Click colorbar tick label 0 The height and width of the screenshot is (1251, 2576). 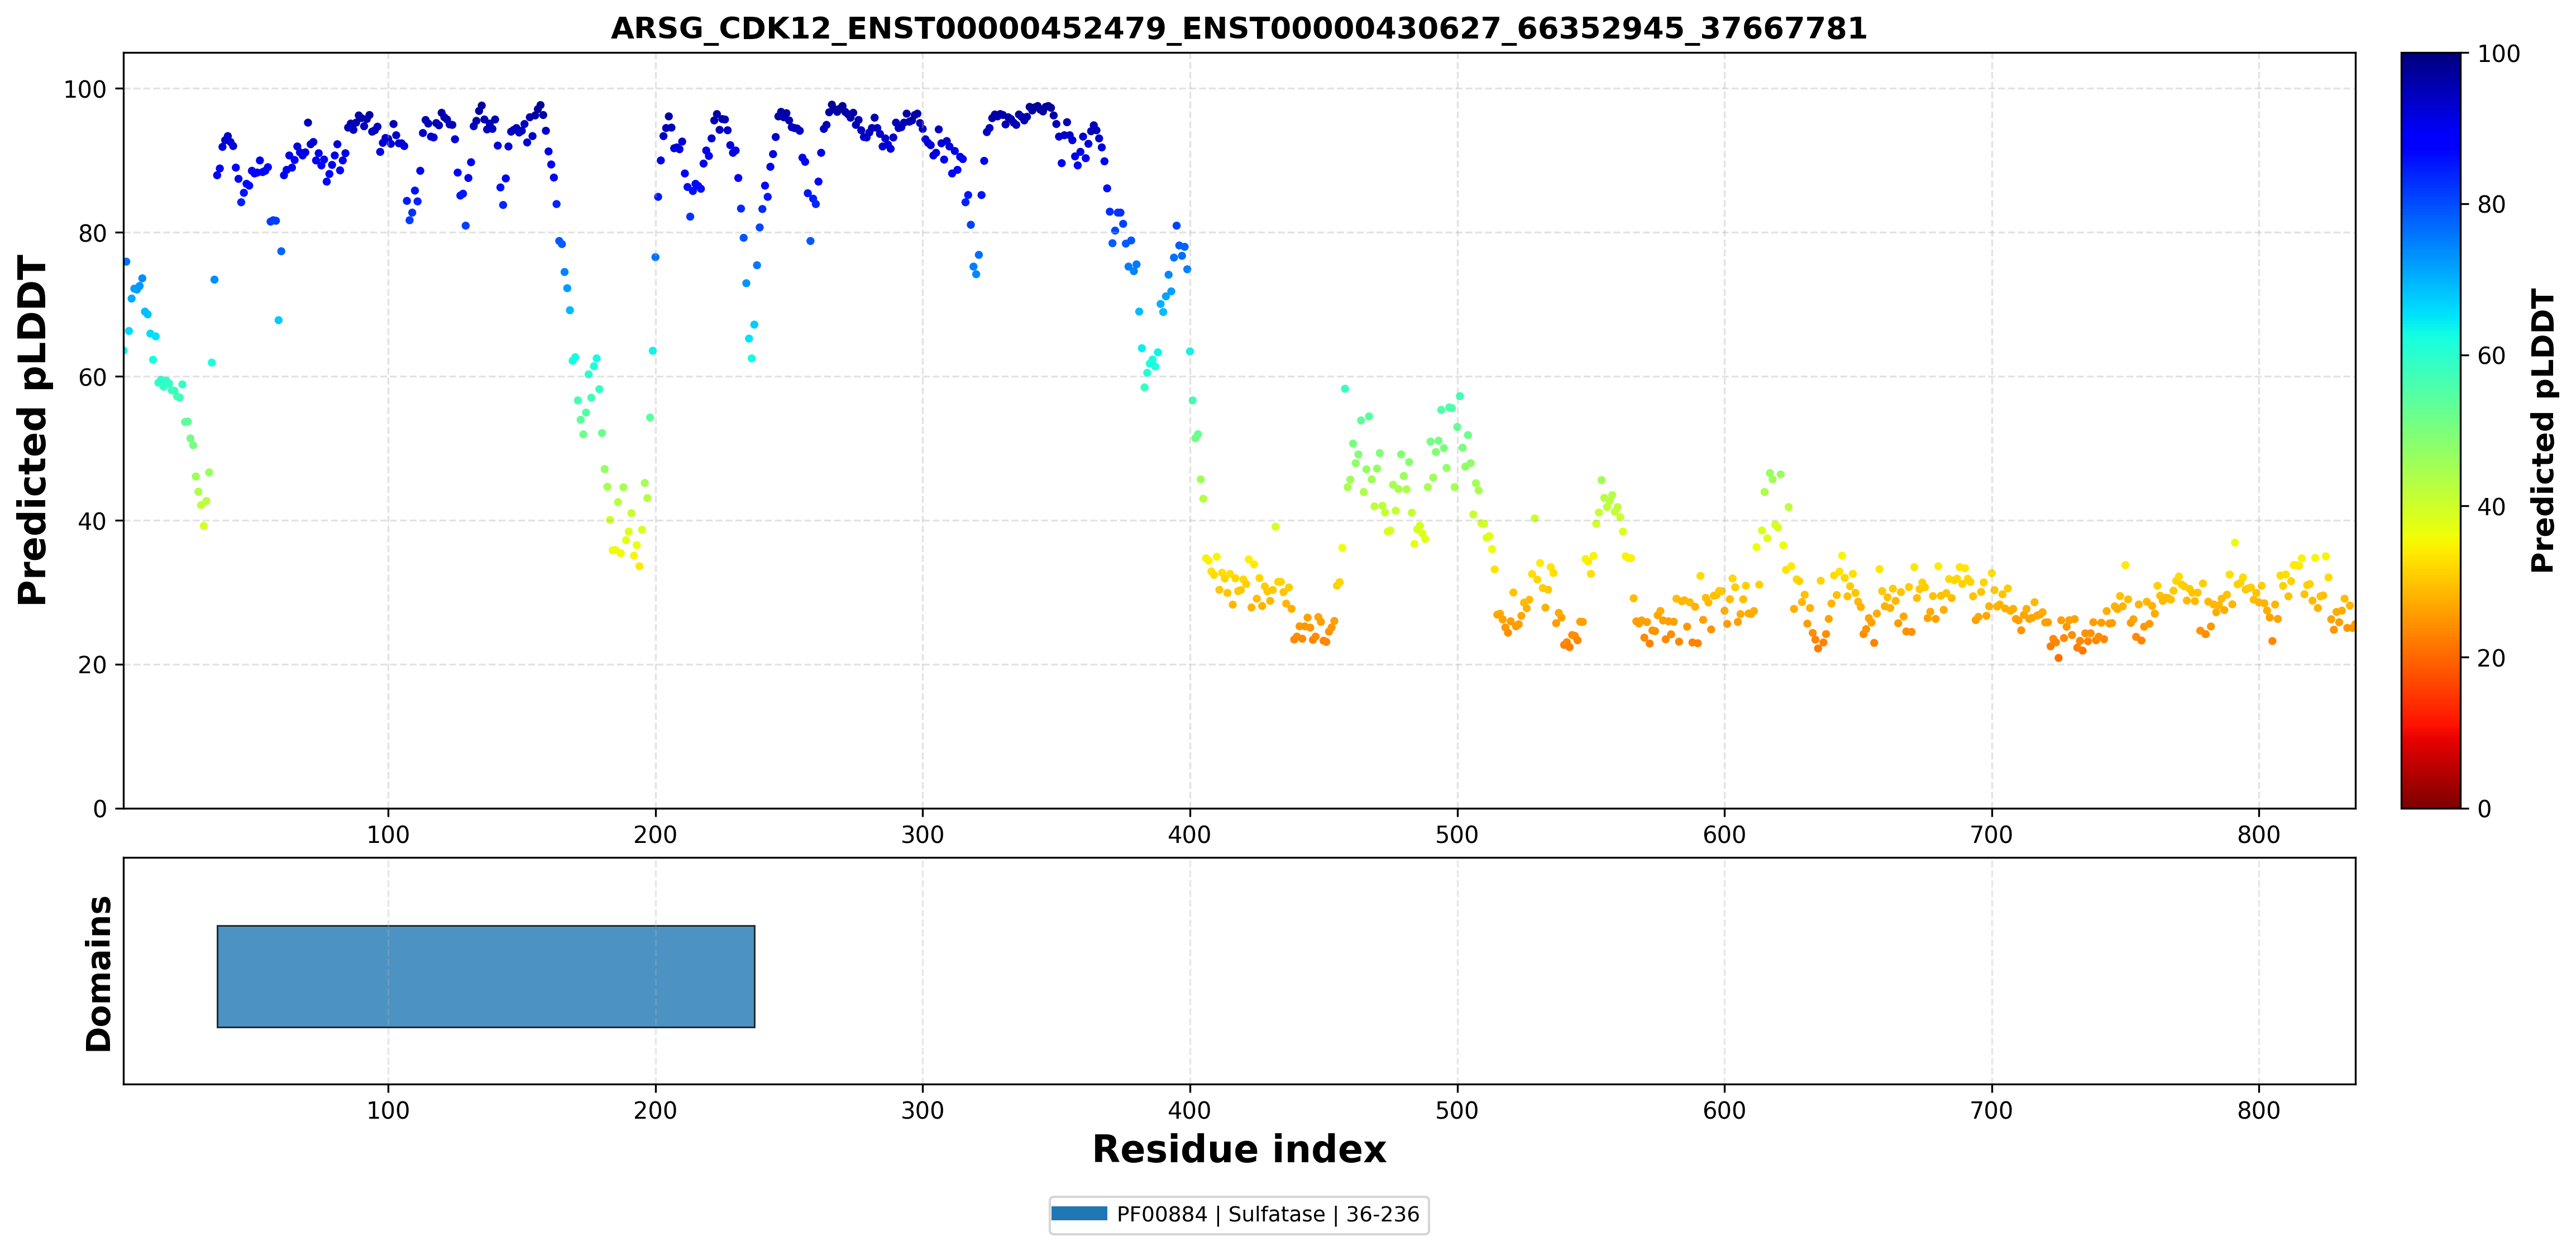(2484, 809)
